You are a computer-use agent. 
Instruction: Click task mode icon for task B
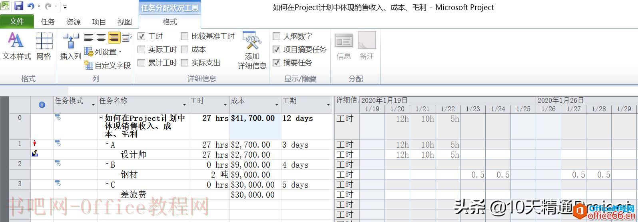pyautogui.click(x=58, y=164)
